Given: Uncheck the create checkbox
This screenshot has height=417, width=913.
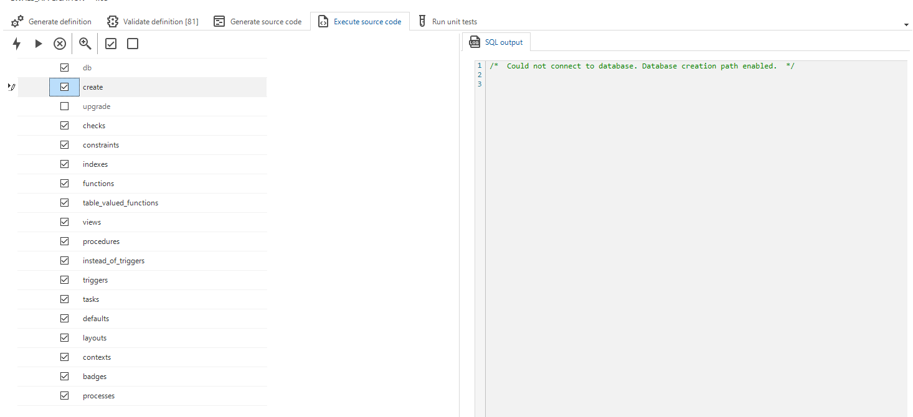Looking at the screenshot, I should (x=64, y=87).
